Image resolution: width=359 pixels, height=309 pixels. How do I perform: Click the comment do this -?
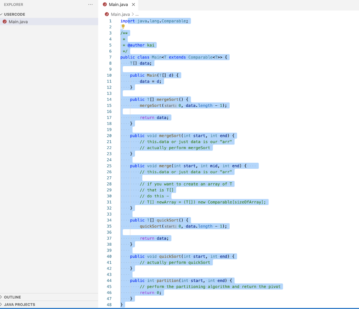click(154, 196)
